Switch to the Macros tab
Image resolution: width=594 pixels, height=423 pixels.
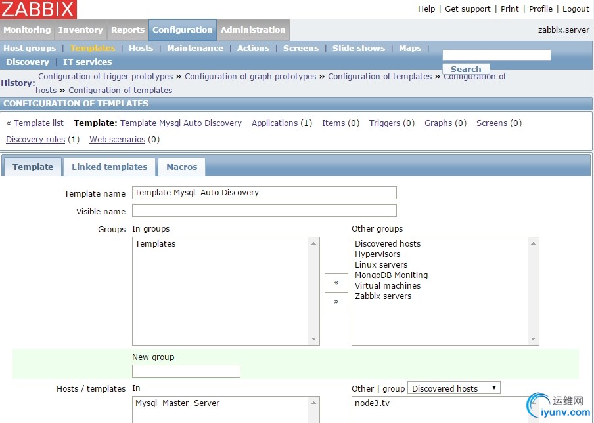182,167
